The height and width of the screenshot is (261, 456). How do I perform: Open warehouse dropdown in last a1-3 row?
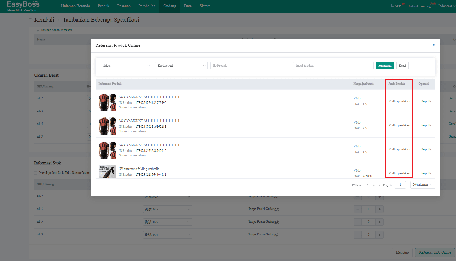167,235
